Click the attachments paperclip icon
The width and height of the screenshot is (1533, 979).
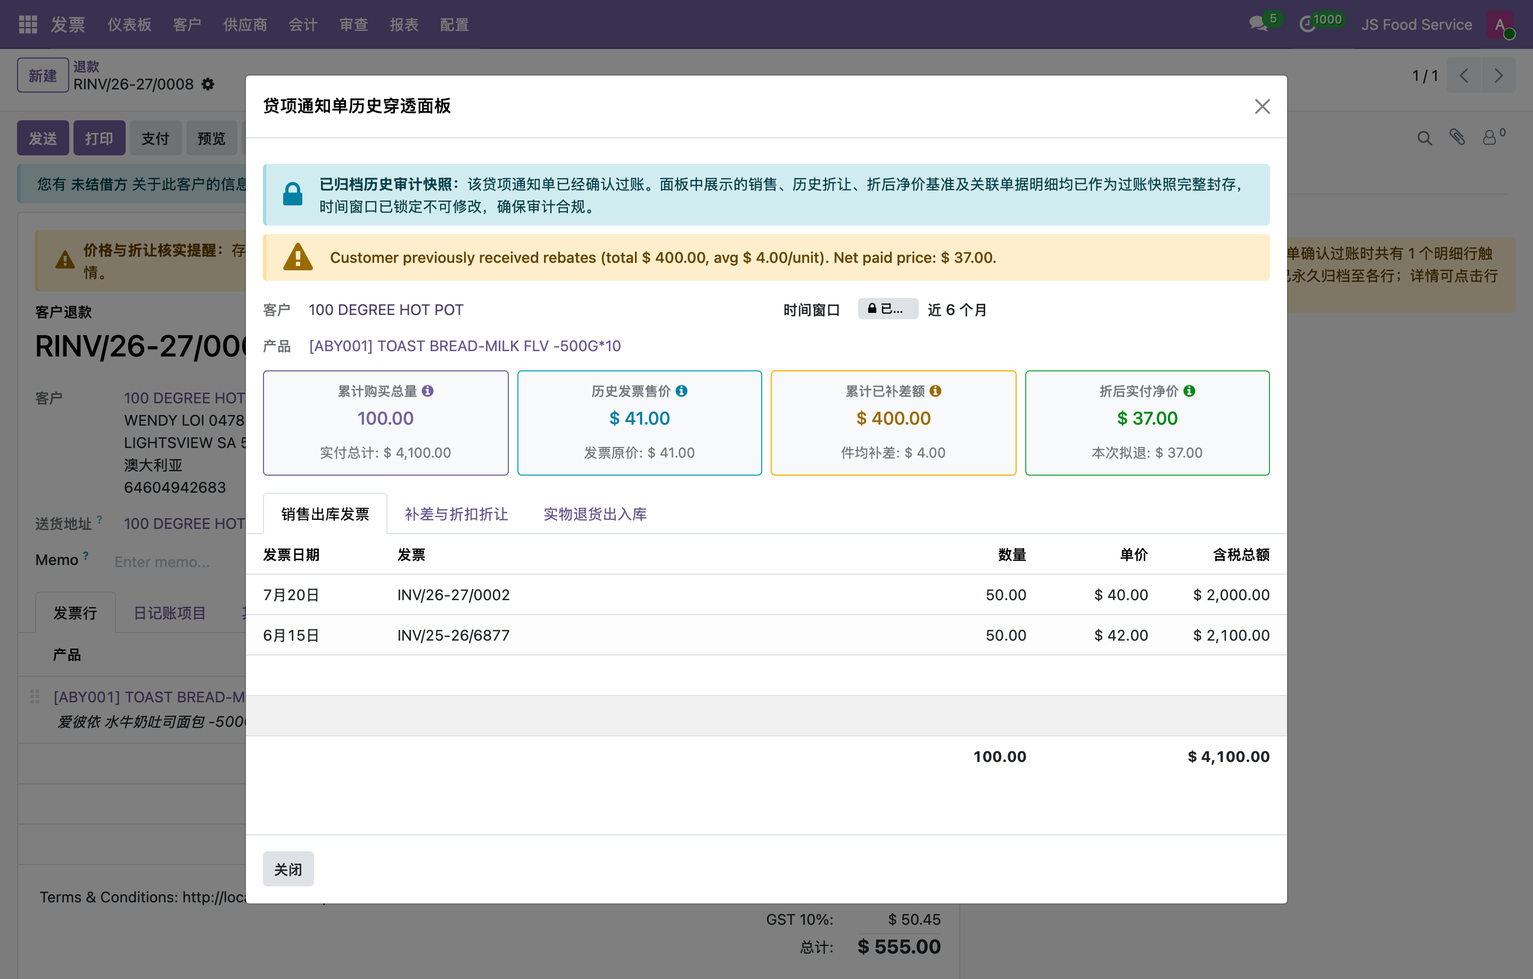click(1457, 137)
